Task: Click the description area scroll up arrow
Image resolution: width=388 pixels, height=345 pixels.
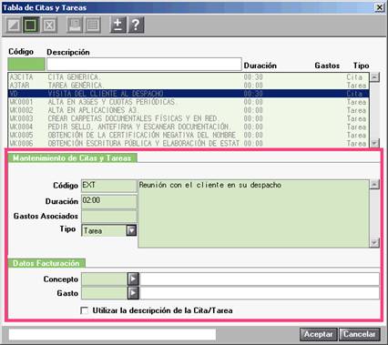Action: [375, 184]
